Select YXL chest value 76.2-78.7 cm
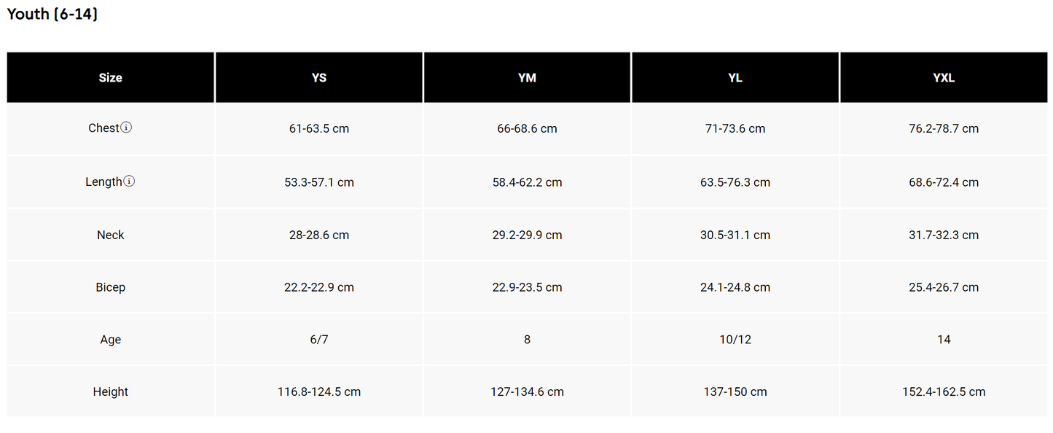The height and width of the screenshot is (433, 1053). pos(944,128)
